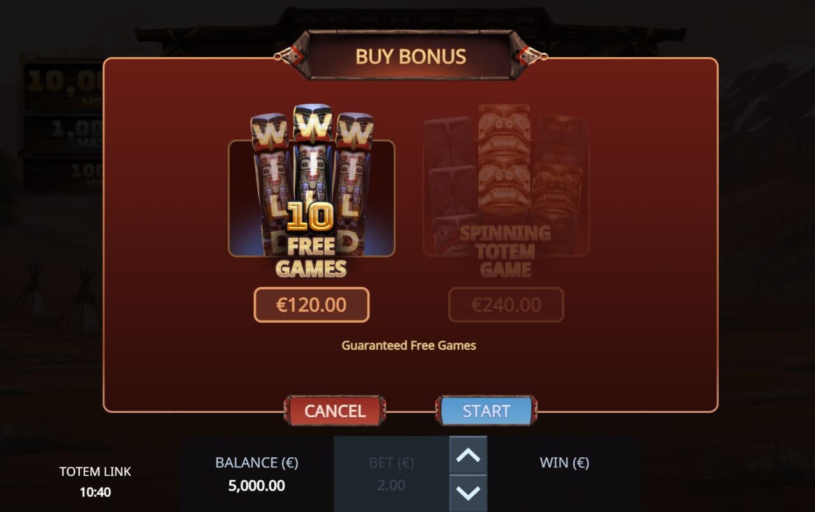This screenshot has height=512, width=815.
Task: Pick the €240.00 price option
Action: (x=506, y=305)
